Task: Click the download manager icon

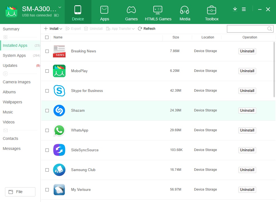Action: [235, 9]
